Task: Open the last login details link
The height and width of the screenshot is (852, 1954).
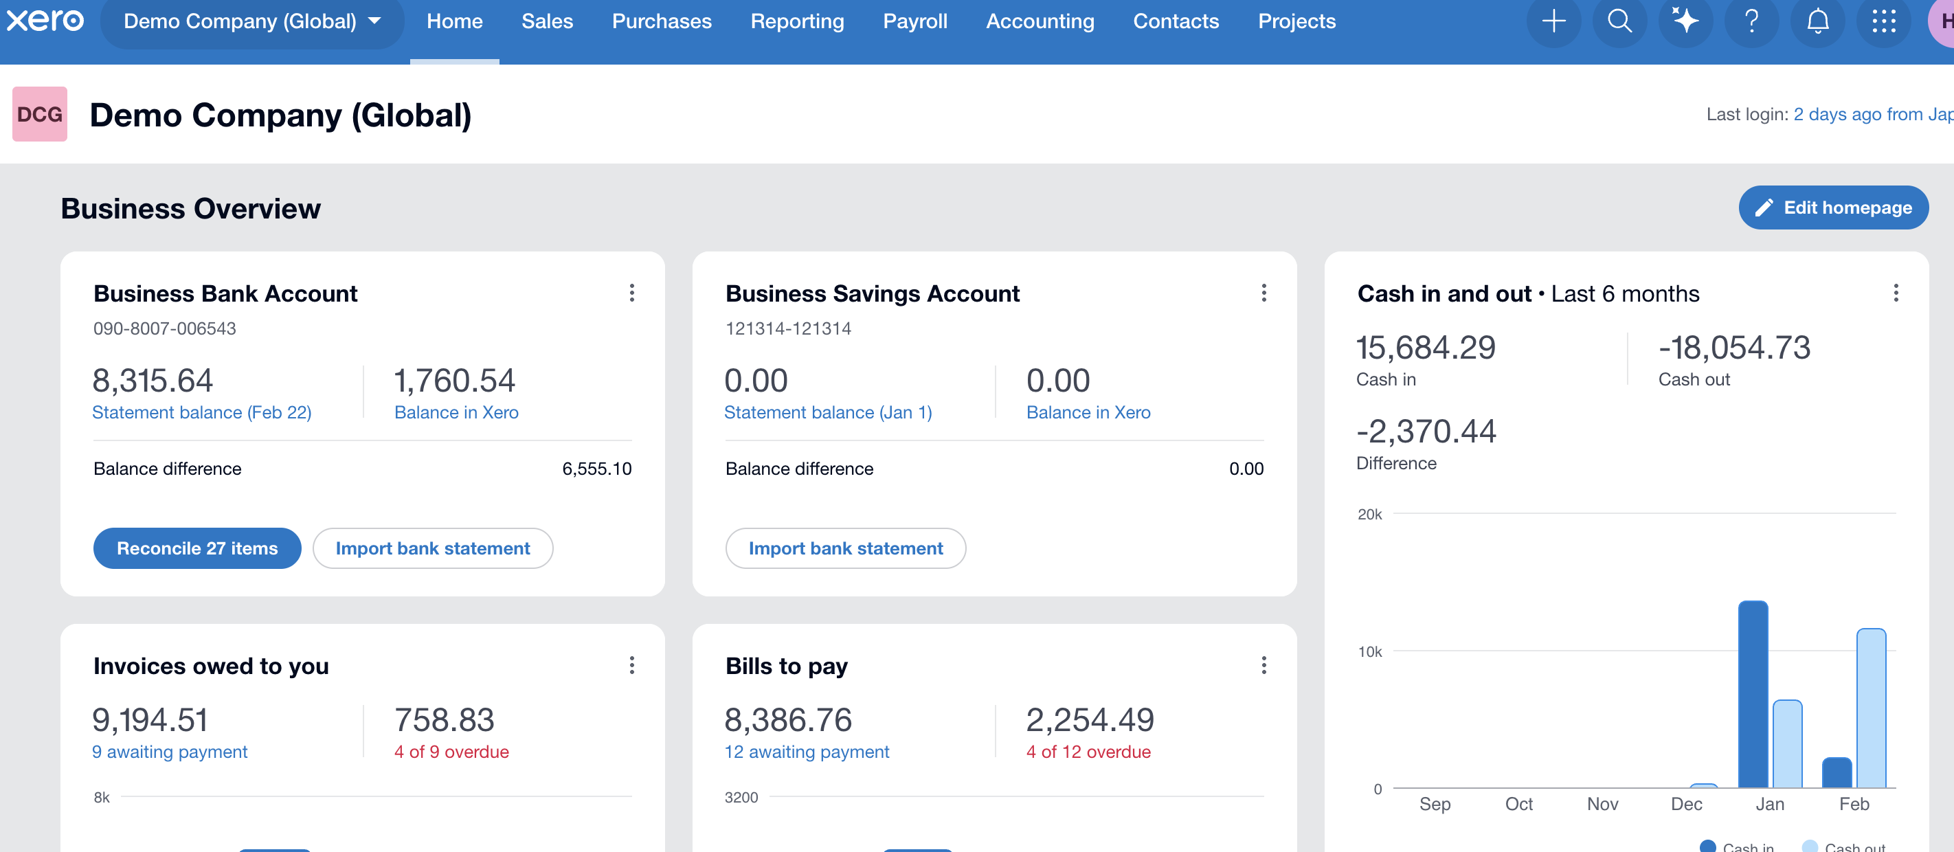Action: point(1873,114)
